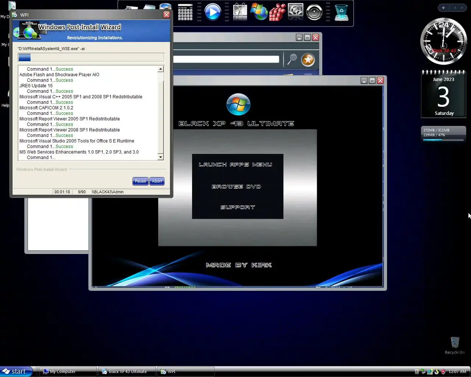Viewport: 471px width, 377px height.
Task: Click the round silver power icon in the dock
Action: (x=314, y=12)
